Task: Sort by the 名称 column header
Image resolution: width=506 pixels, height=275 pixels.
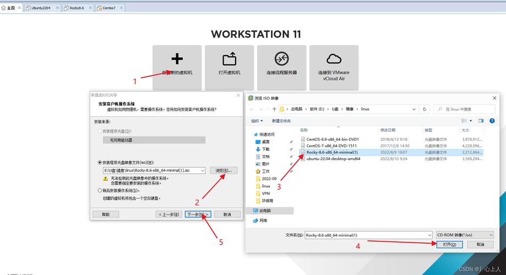Action: [304, 130]
